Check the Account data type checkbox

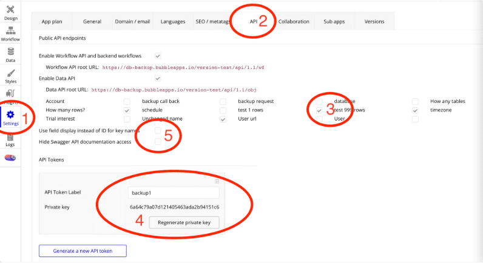coord(127,101)
